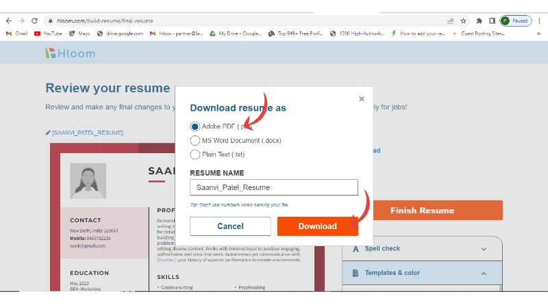The height and width of the screenshot is (307, 548).
Task: Open the Maps bookmark
Action: (x=79, y=33)
